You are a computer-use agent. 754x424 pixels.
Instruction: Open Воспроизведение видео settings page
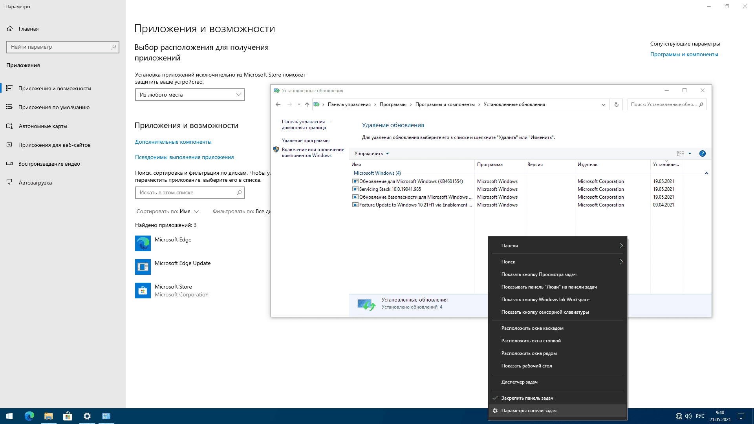(x=63, y=164)
